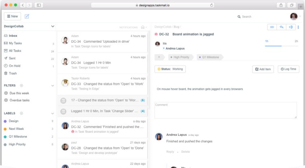
Task: Click the logged time progress bar
Action: pos(281,46)
